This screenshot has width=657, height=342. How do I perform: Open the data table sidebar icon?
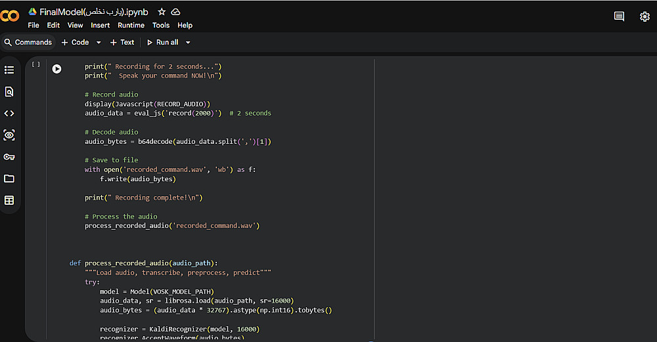pos(9,200)
